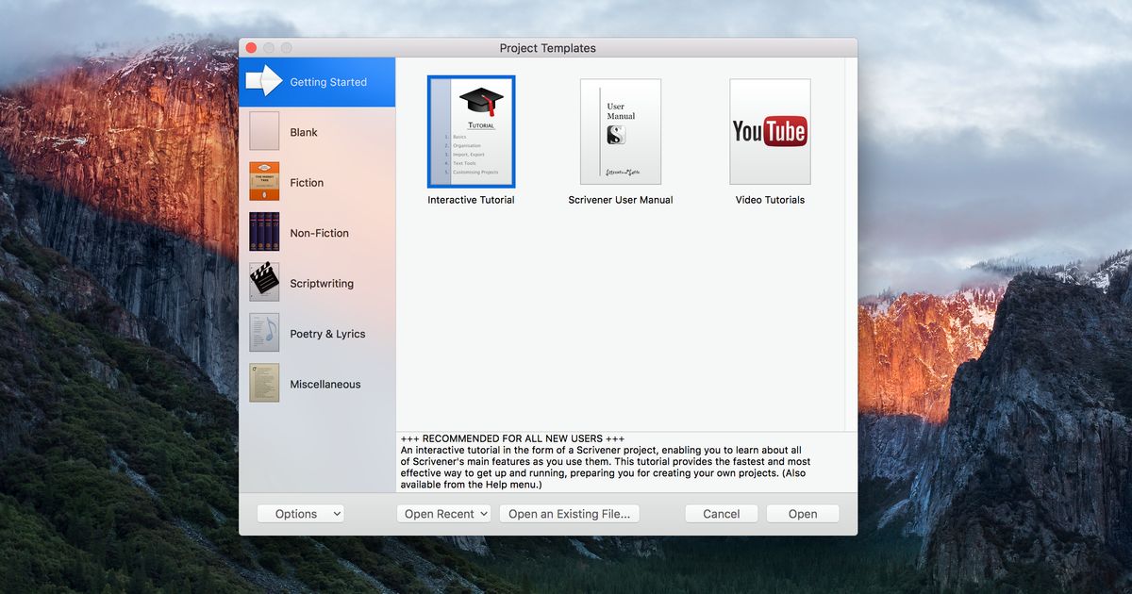Screen dimensions: 1132x594
Task: Select the Miscellaneous scroll icon
Action: pos(264,383)
